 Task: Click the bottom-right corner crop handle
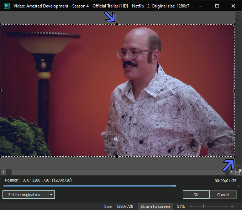[x=234, y=156]
